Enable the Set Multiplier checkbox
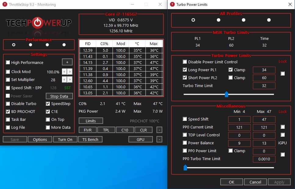The image size is (295, 189). [8, 79]
